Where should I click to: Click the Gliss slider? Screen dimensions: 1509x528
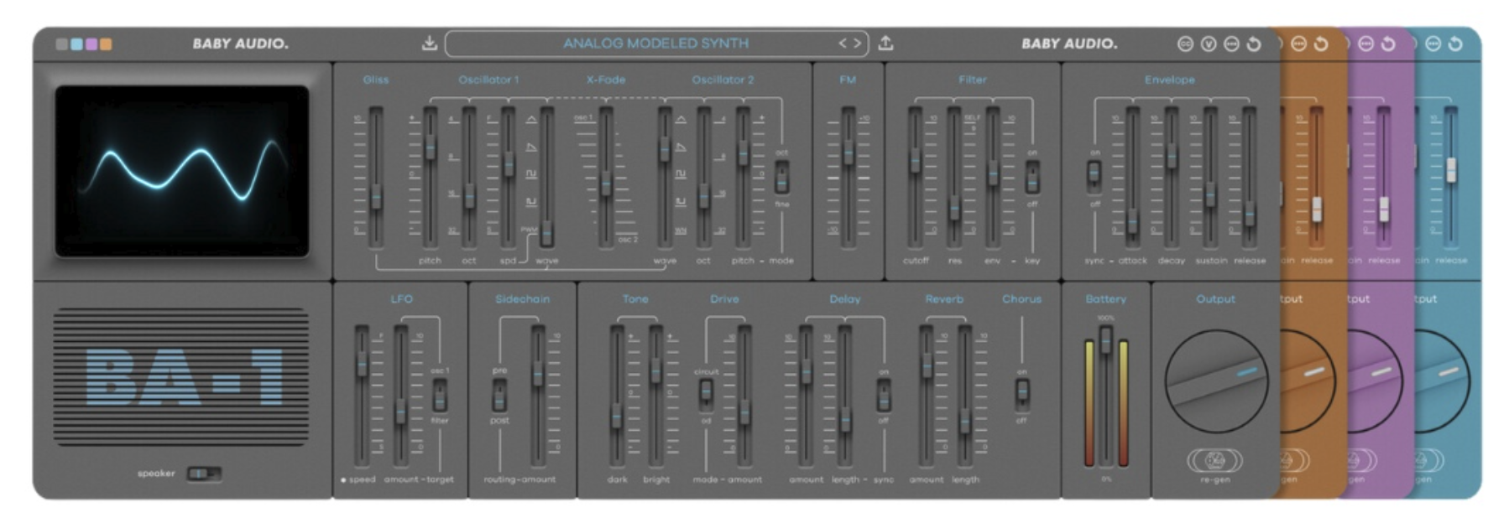click(x=376, y=177)
